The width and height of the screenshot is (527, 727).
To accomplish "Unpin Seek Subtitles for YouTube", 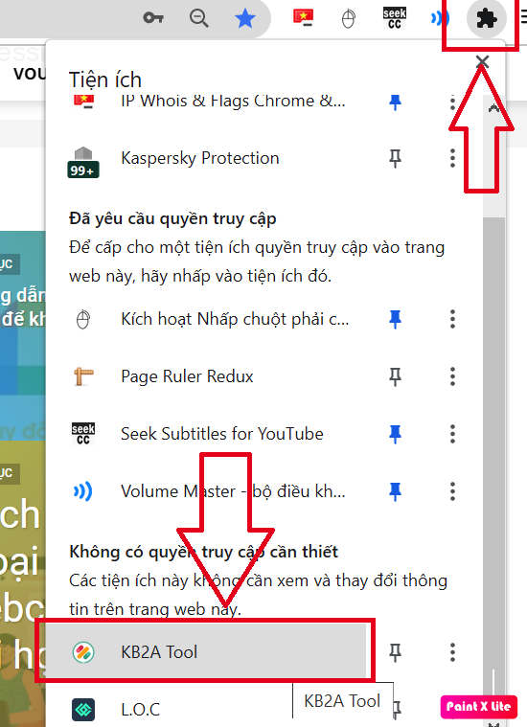I will (x=395, y=434).
